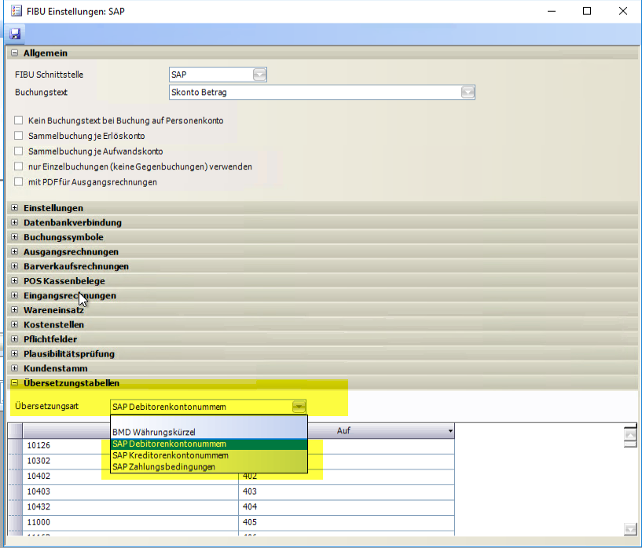The image size is (642, 548).
Task: Check Sammelbuchung je Erlöskonto option
Action: pos(19,136)
